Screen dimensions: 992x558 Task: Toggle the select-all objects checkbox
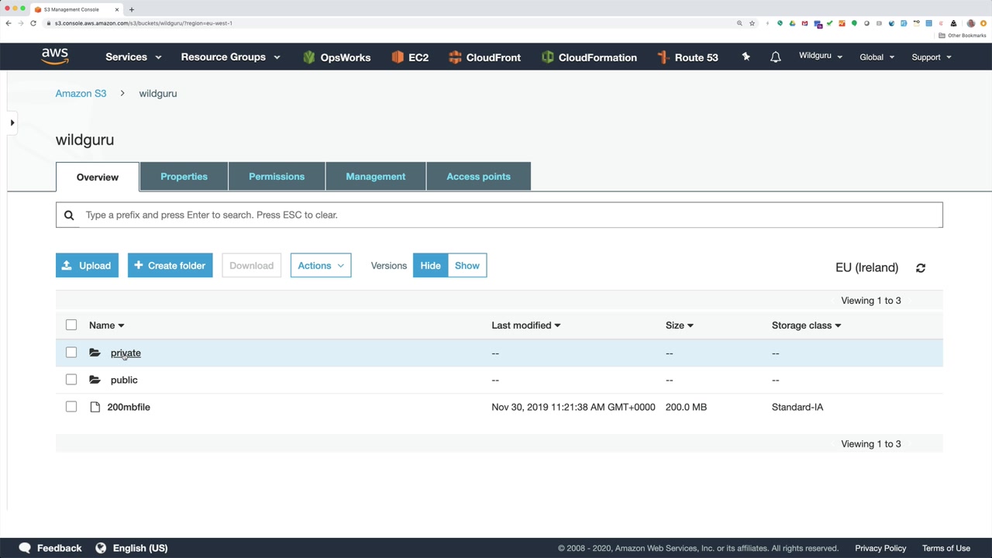click(x=71, y=325)
